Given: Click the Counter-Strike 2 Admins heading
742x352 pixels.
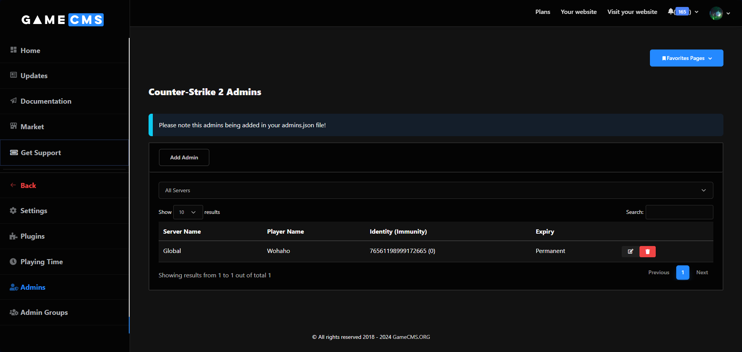Looking at the screenshot, I should click(x=205, y=92).
